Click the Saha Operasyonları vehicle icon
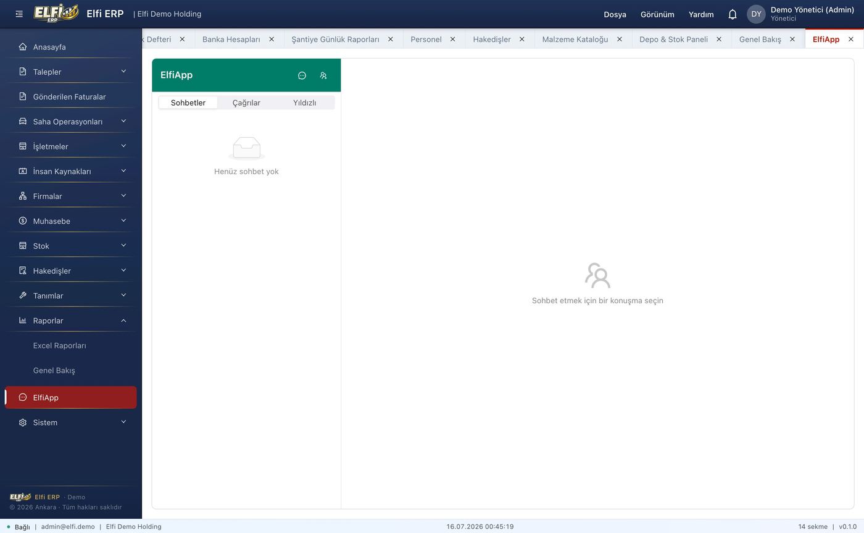This screenshot has height=533, width=864. 23,122
